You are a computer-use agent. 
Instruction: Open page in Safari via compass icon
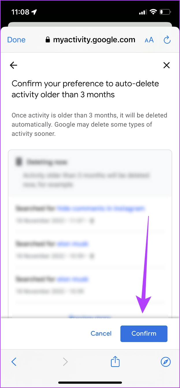(x=166, y=361)
